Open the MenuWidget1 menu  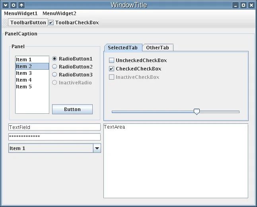point(21,14)
